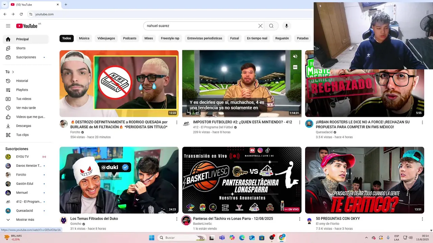
Task: Unmute the 412 video preview
Action: click(x=295, y=56)
